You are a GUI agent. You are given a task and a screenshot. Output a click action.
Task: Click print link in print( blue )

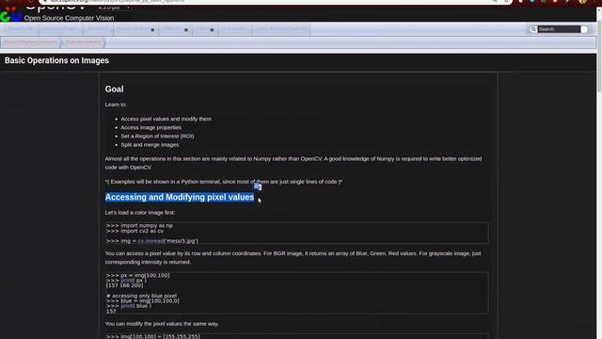pyautogui.click(x=127, y=305)
